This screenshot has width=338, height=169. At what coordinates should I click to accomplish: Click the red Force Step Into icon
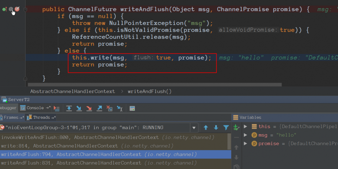pos(89,108)
